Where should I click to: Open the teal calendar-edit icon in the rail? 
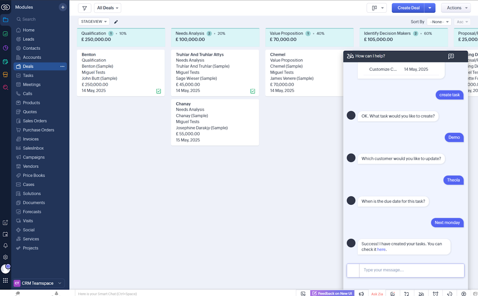[5, 62]
